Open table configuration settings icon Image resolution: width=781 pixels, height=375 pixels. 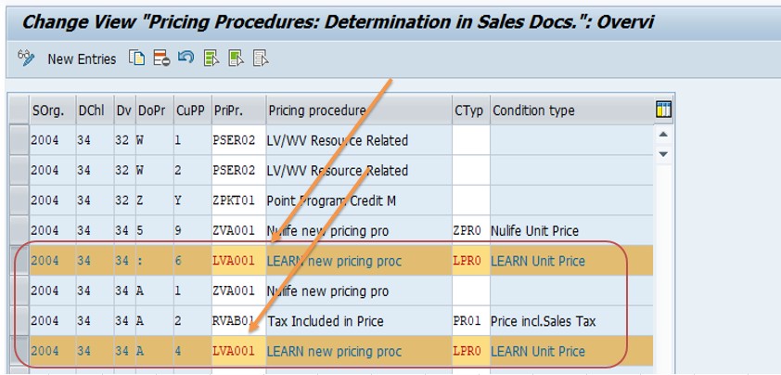(663, 110)
